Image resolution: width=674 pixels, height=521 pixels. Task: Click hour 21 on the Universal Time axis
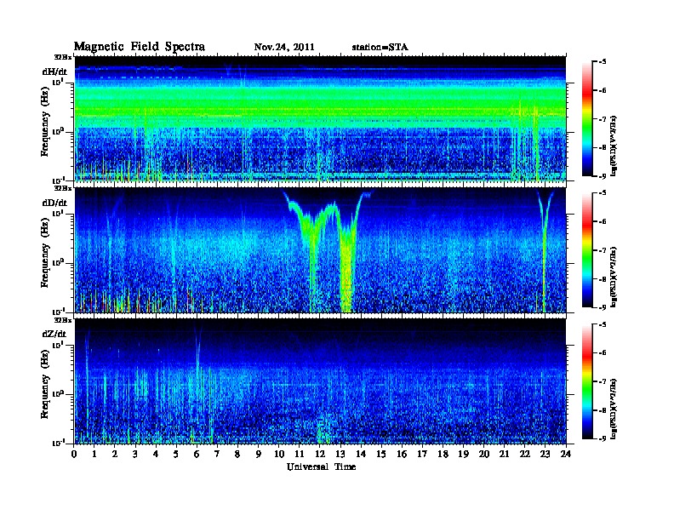click(504, 455)
